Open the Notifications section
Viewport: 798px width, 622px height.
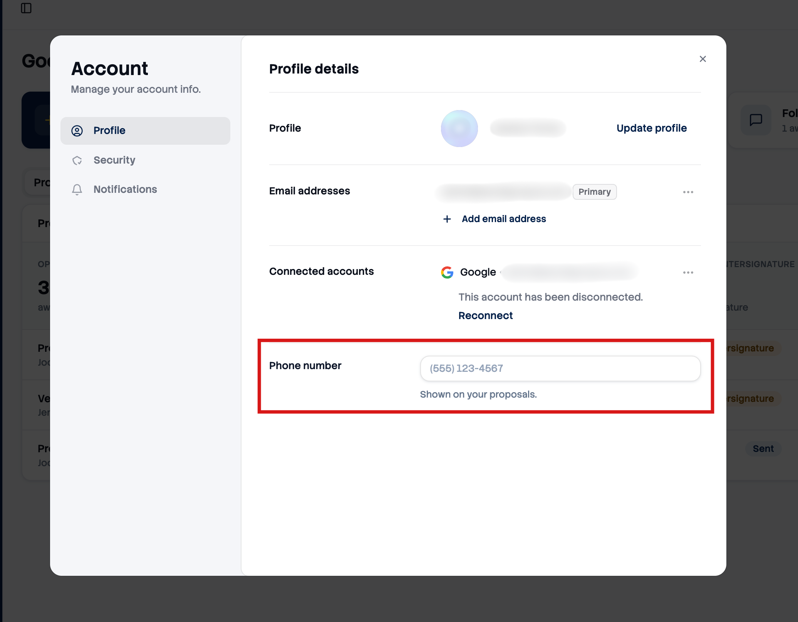pos(145,189)
